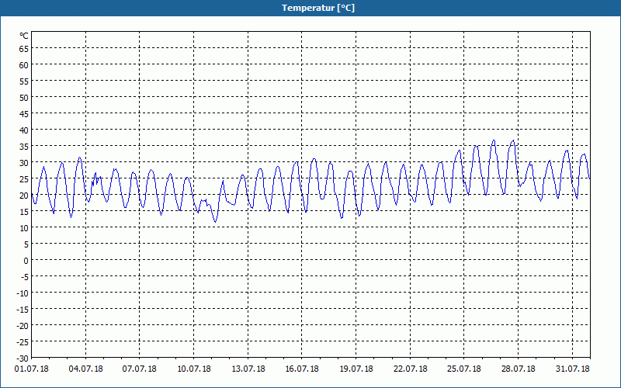
Task: Select the 28.07.18 date label
Action: coord(519,369)
